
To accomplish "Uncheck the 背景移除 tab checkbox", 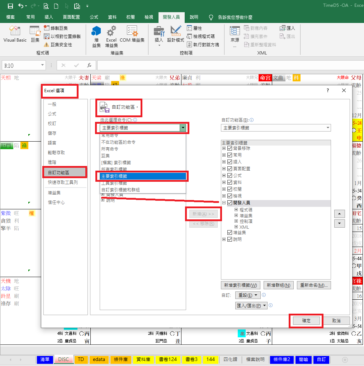I will [x=230, y=148].
